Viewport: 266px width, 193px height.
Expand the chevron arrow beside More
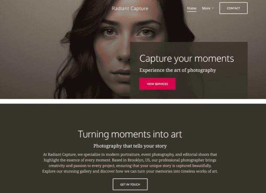click(213, 8)
